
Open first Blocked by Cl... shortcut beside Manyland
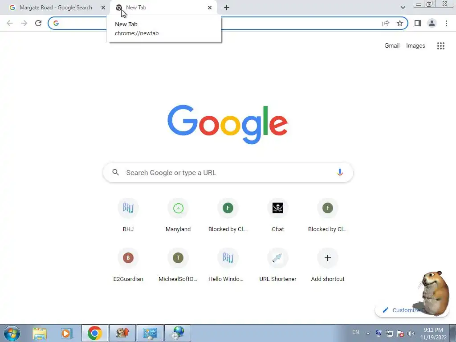point(228,215)
